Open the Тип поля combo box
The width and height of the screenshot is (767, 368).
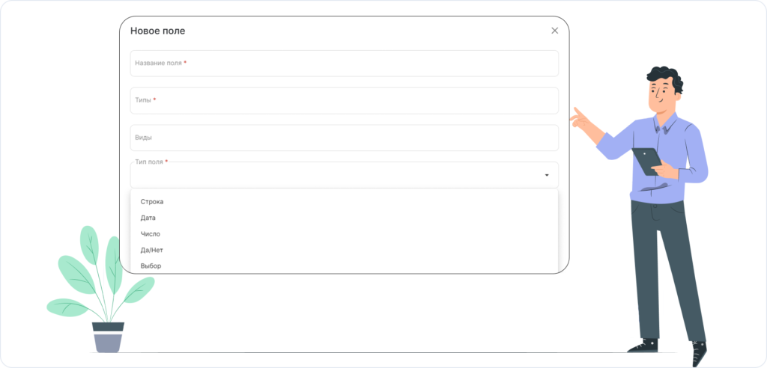click(344, 175)
